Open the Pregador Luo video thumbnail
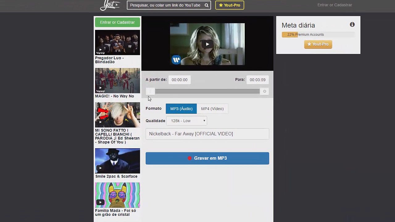The width and height of the screenshot is (395, 222). click(x=118, y=42)
